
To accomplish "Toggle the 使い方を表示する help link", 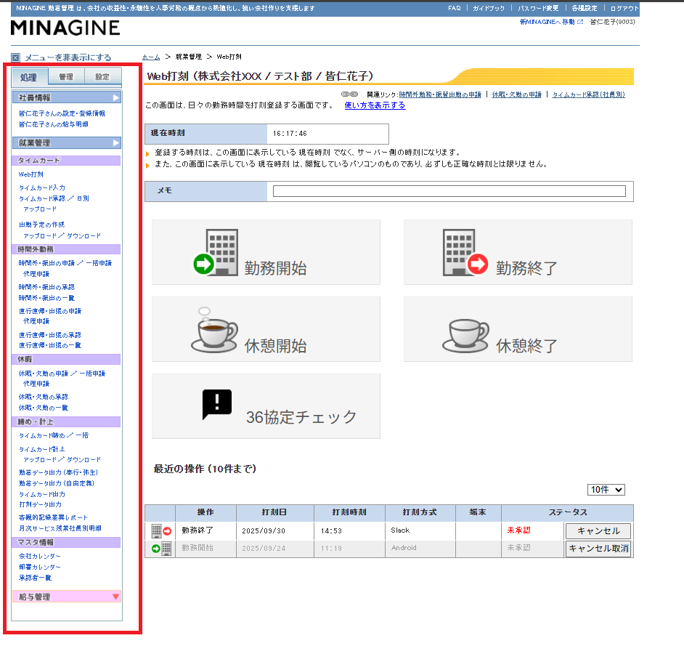I will pyautogui.click(x=375, y=105).
